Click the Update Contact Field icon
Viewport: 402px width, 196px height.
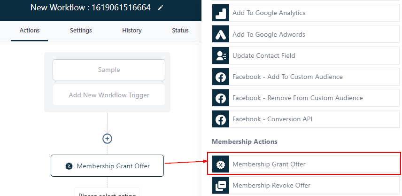point(220,55)
